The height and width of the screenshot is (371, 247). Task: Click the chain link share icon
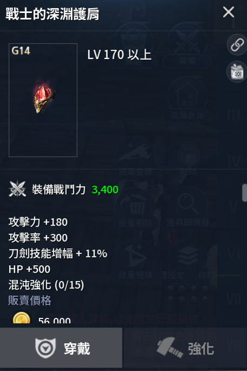(x=237, y=44)
